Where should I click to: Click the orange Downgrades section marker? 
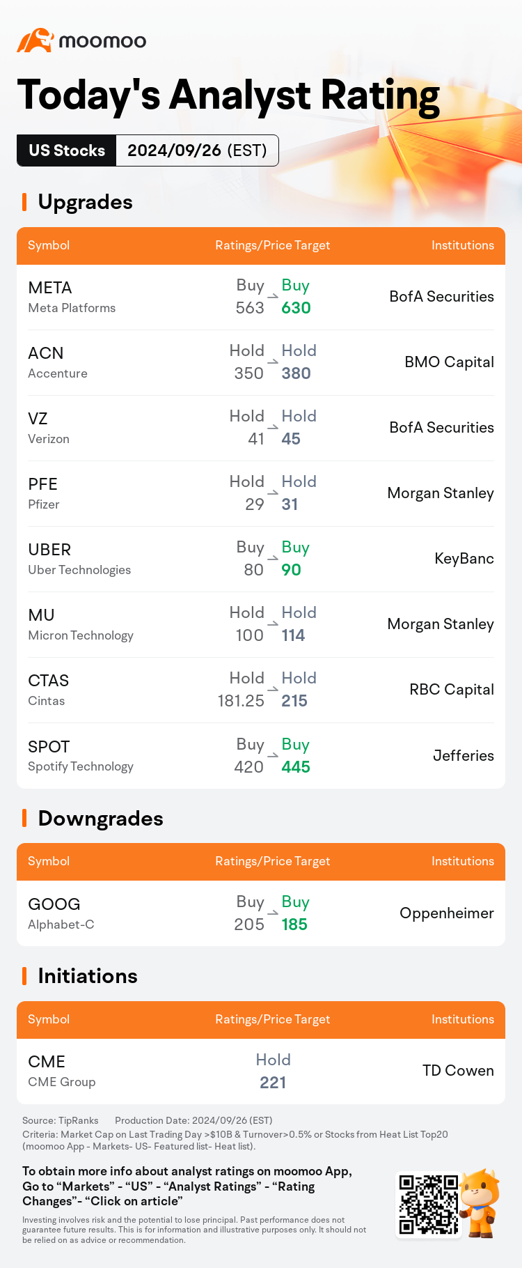(24, 818)
